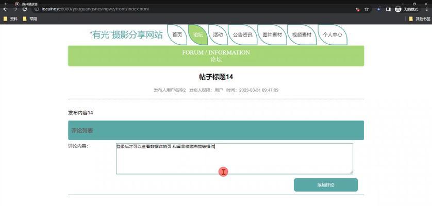432x206 pixels.
Task: View site information icon in address bar
Action: [37, 9]
